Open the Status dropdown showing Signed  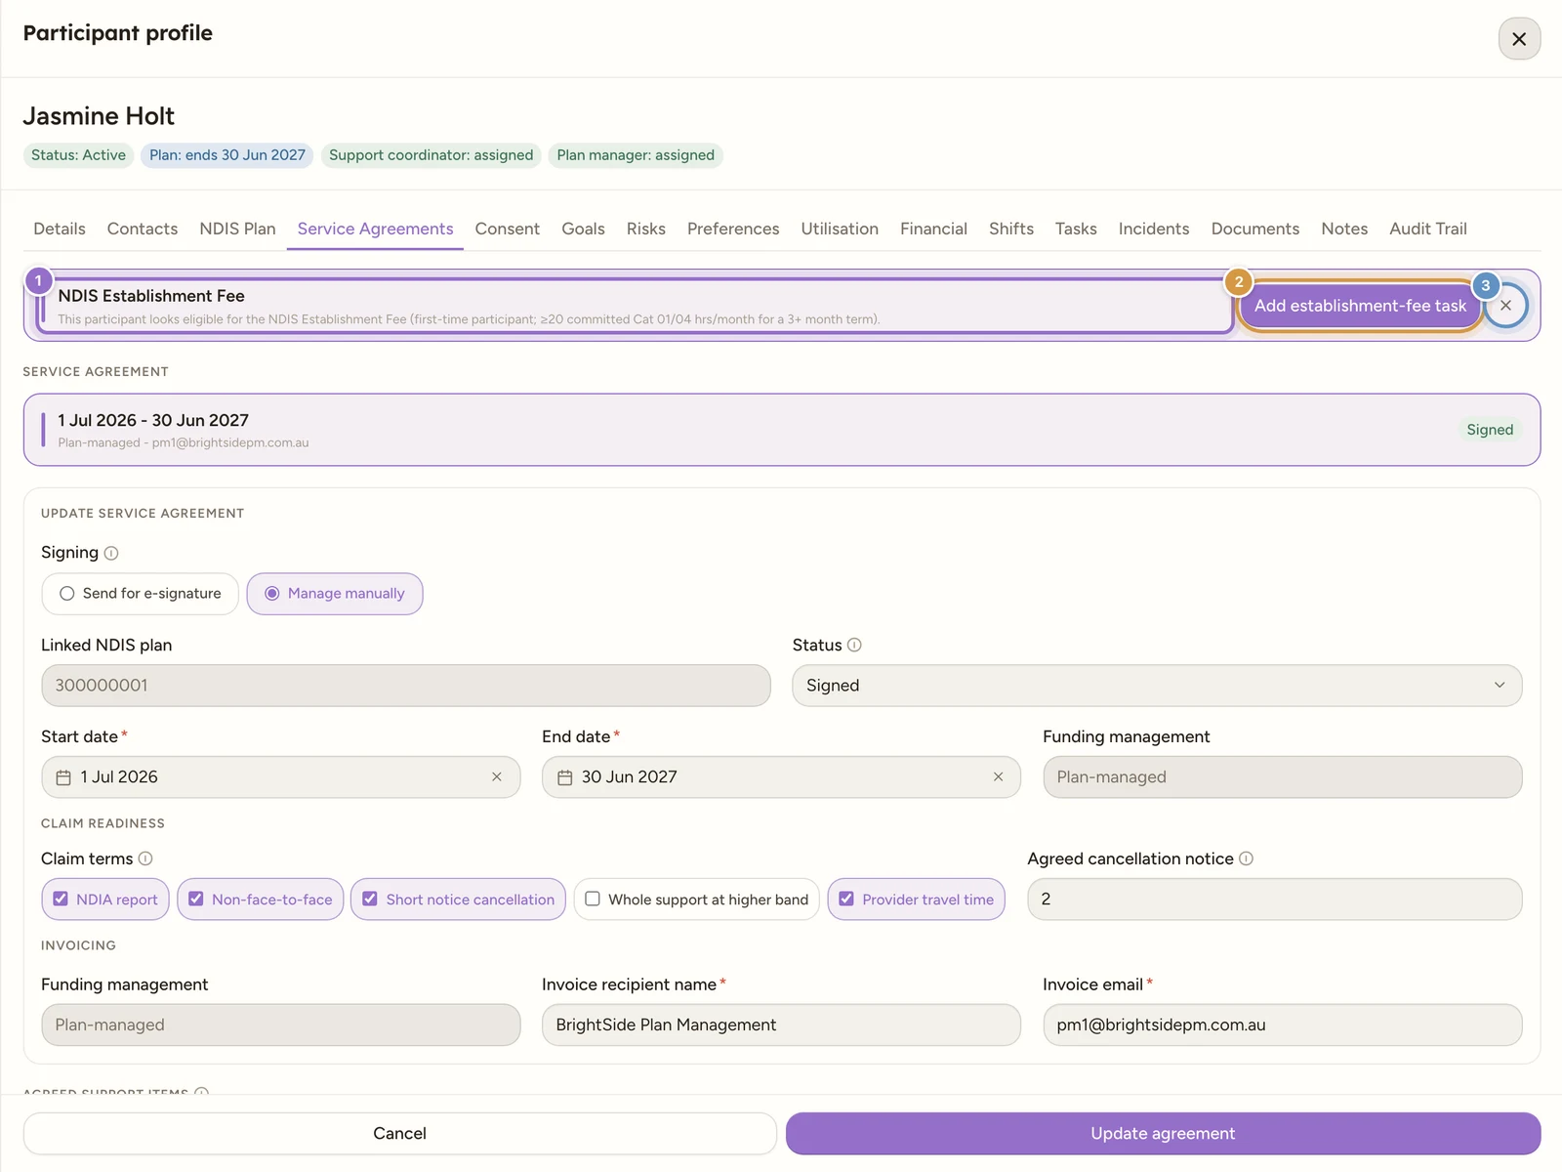pyautogui.click(x=1157, y=686)
